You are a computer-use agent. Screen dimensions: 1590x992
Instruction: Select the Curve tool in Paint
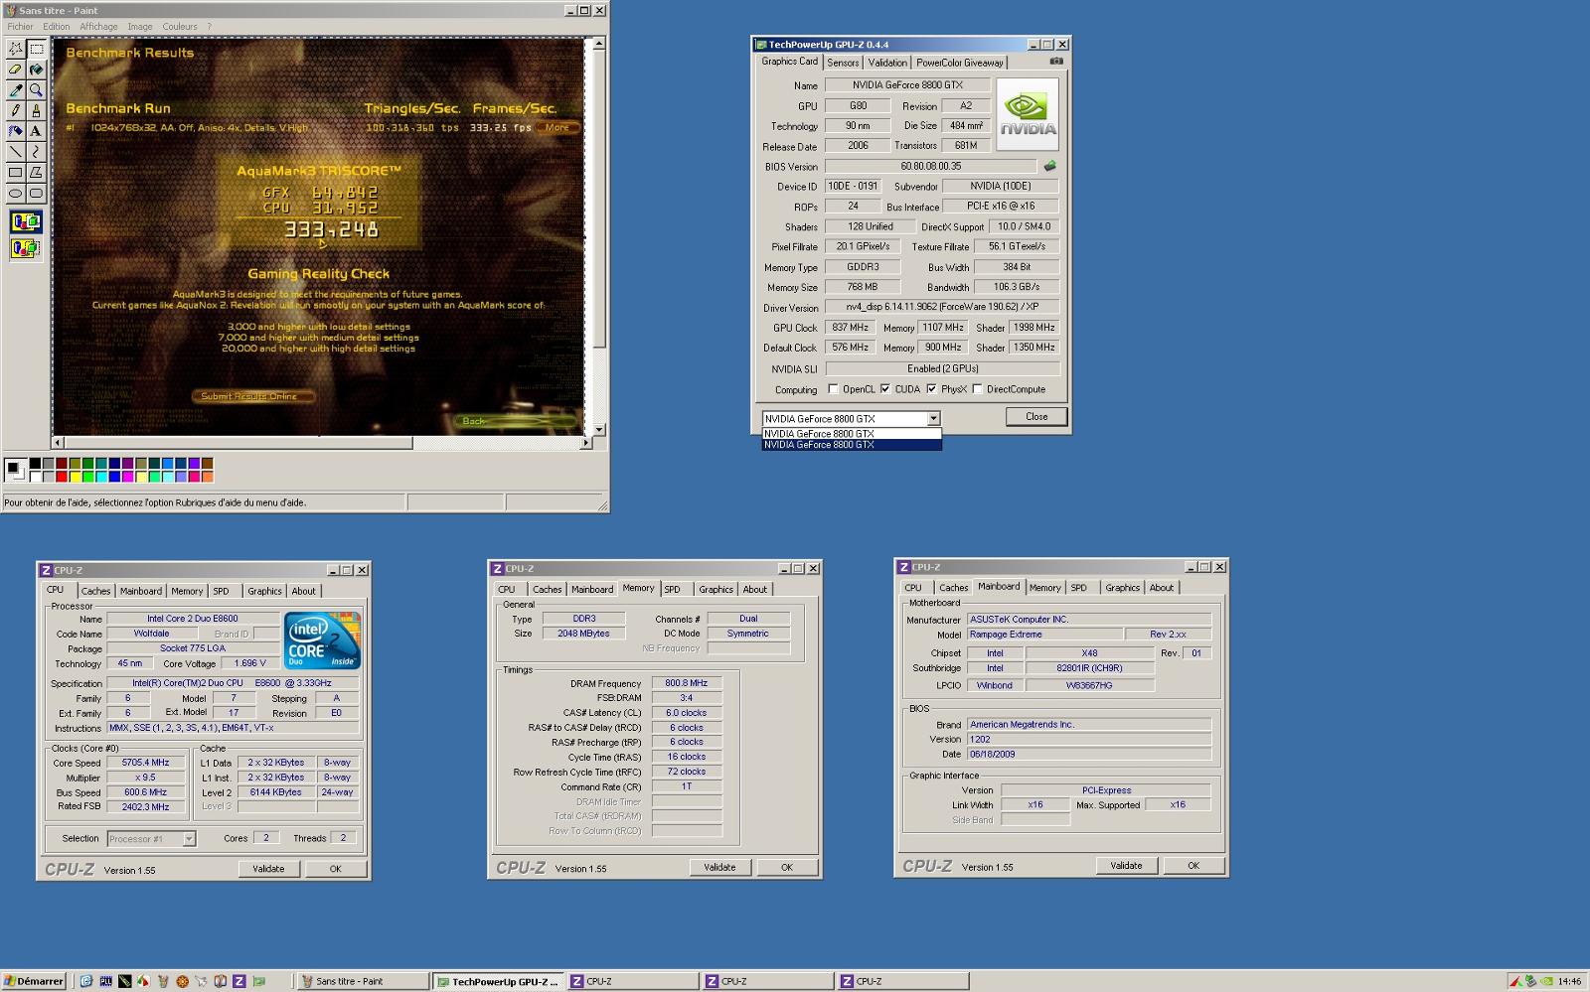tap(37, 152)
